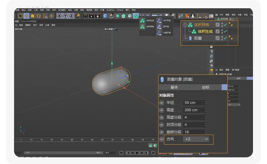Click the third smooth filter flyout icon
This screenshot has width=267, height=164.
160,33
